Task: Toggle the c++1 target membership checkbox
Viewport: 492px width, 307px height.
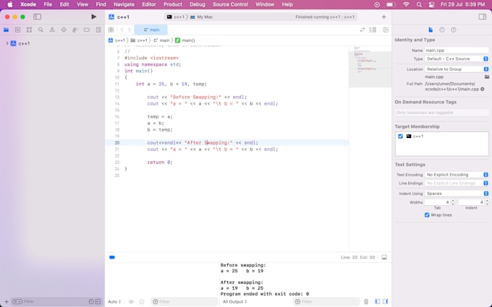Action: pos(400,137)
